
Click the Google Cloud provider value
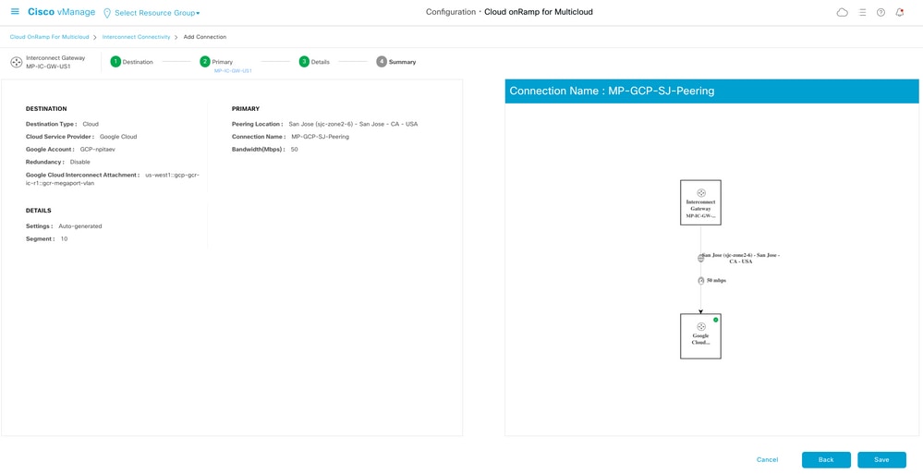point(118,137)
